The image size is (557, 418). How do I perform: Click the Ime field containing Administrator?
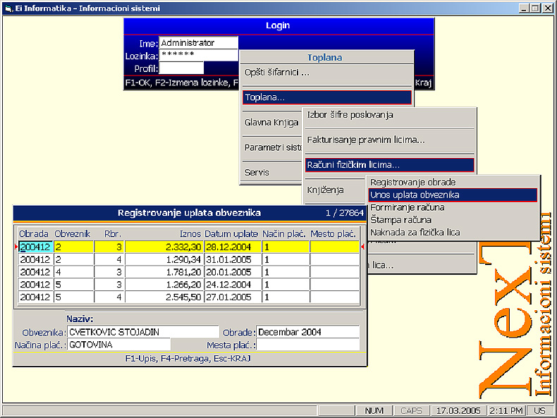coord(199,43)
